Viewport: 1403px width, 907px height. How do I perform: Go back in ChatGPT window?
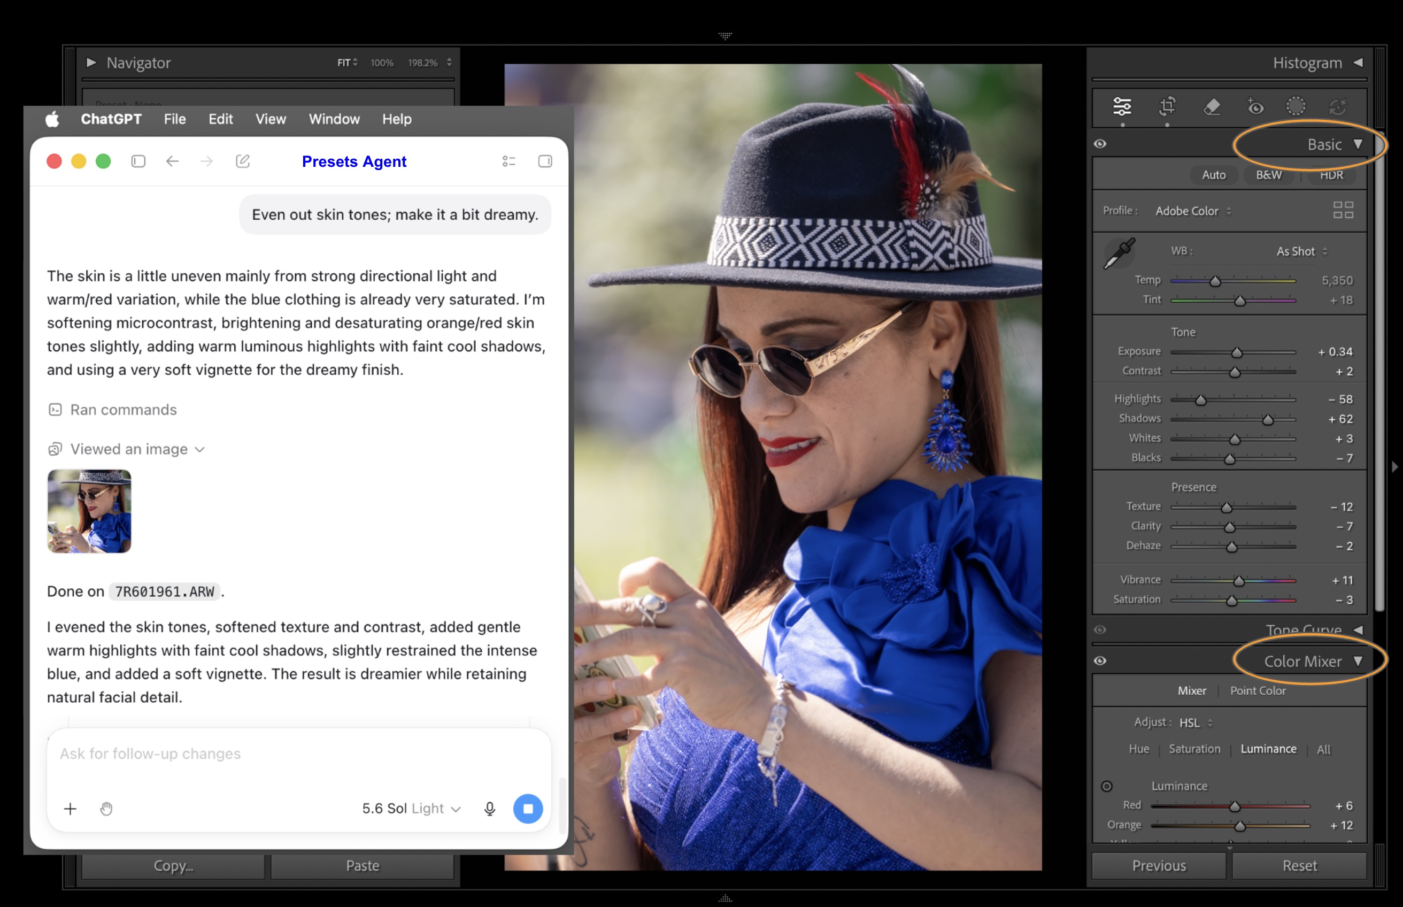172,162
